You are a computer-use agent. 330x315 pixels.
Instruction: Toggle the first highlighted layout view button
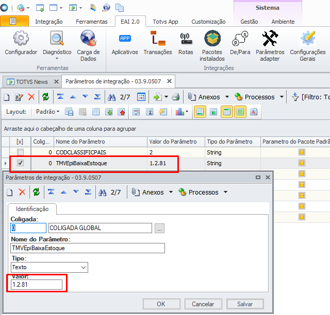[200, 112]
